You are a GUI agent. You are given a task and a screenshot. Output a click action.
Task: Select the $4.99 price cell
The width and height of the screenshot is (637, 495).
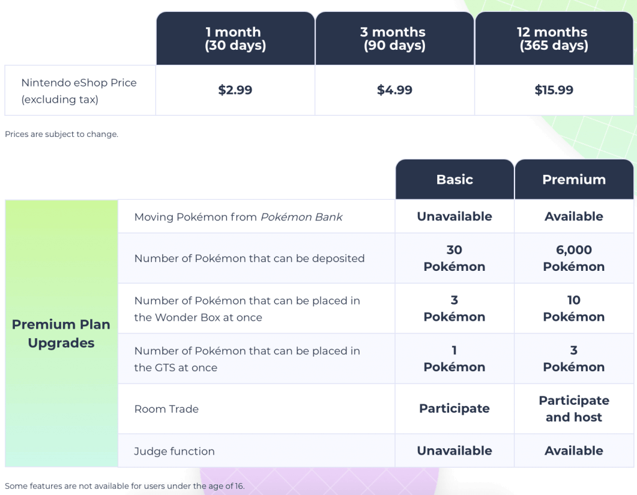pos(394,90)
